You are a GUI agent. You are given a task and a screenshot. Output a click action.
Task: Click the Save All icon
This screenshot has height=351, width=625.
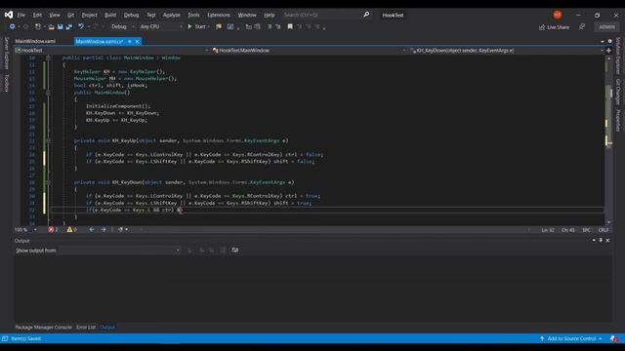pyautogui.click(x=69, y=26)
